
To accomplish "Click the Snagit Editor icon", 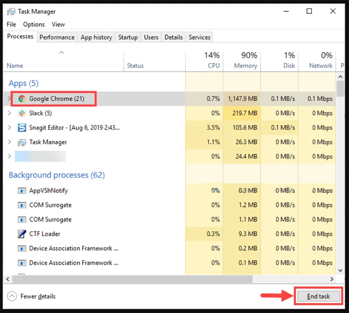I will tap(22, 127).
